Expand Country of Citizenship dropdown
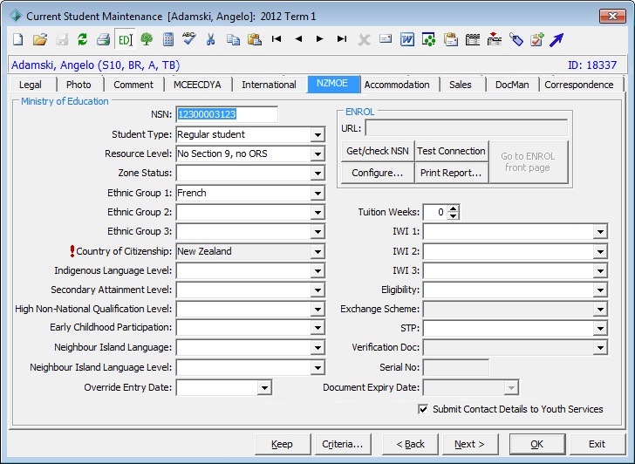Screen dimensions: 635x464 click(x=317, y=251)
